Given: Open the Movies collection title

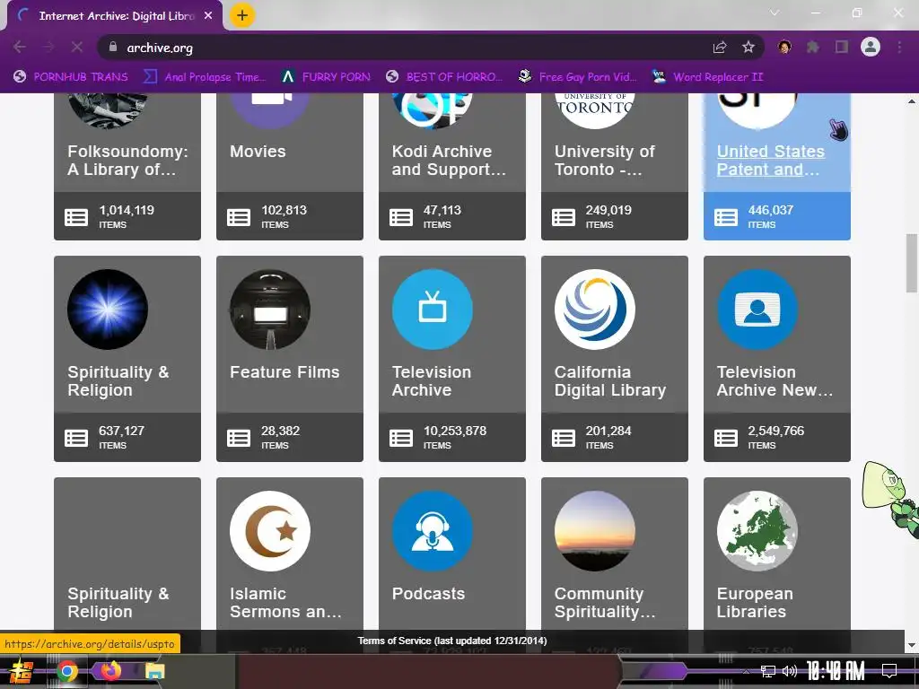Looking at the screenshot, I should point(258,151).
